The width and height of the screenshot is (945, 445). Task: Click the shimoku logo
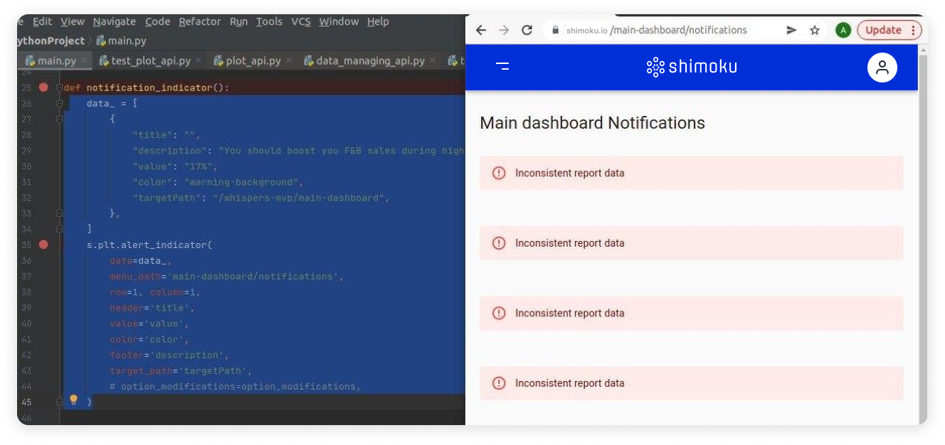coord(692,67)
